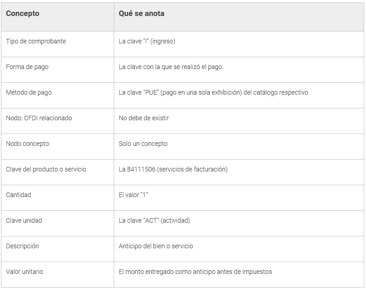The image size is (366, 289).
Task: Select the "Nodo: CFDI relacionado" cell
Action: (39, 118)
